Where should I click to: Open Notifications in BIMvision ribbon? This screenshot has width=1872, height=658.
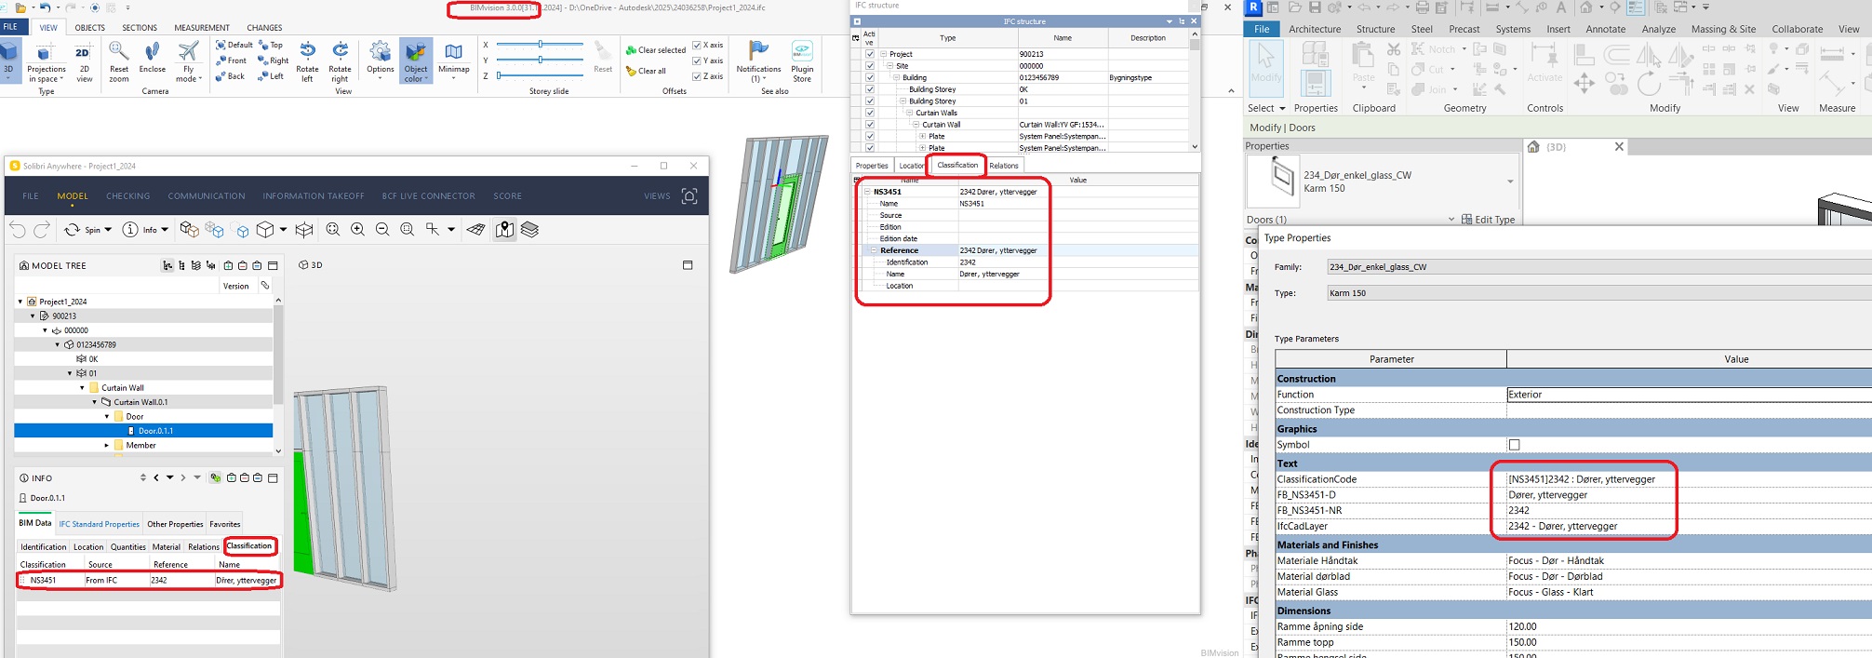758,60
